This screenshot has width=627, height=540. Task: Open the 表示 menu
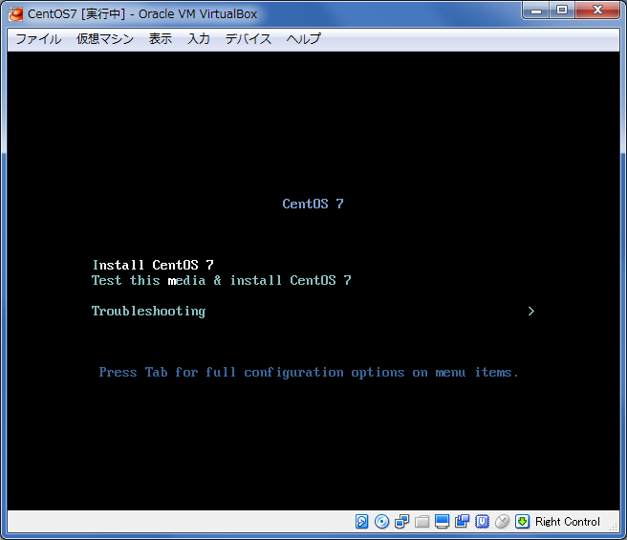coord(161,39)
